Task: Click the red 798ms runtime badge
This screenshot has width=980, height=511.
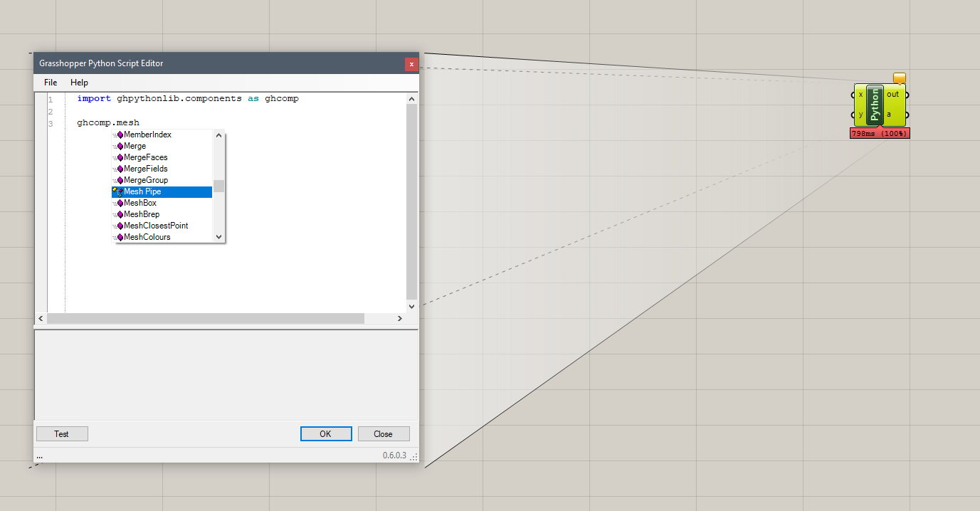Action: click(x=880, y=132)
